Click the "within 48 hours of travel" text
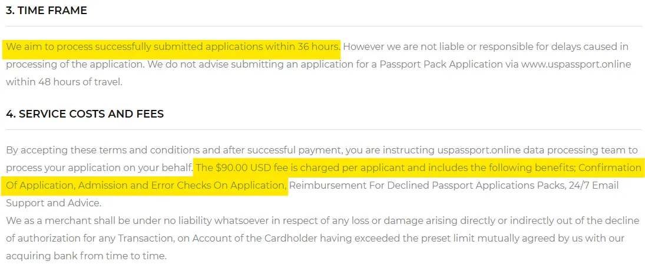The width and height of the screenshot is (645, 271). 64,82
